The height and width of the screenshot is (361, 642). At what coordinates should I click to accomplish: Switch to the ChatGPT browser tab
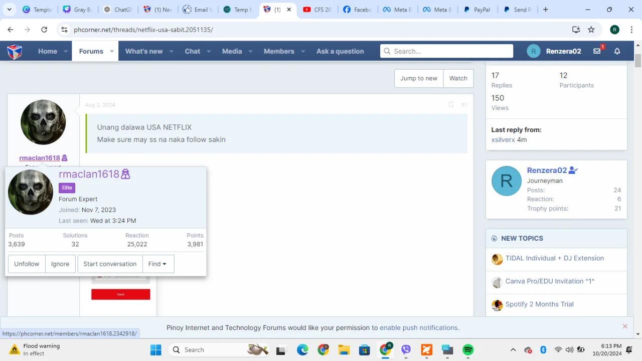[119, 10]
